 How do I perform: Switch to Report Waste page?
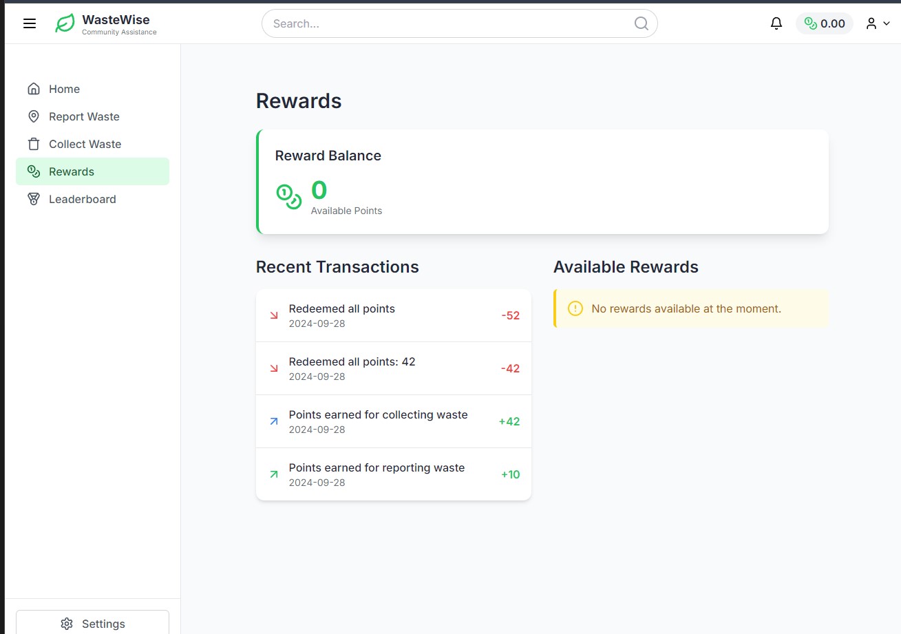83,116
